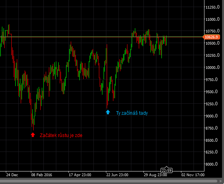Click the 22:59 countdown time marker
The image size is (224, 184).
coord(167,170)
